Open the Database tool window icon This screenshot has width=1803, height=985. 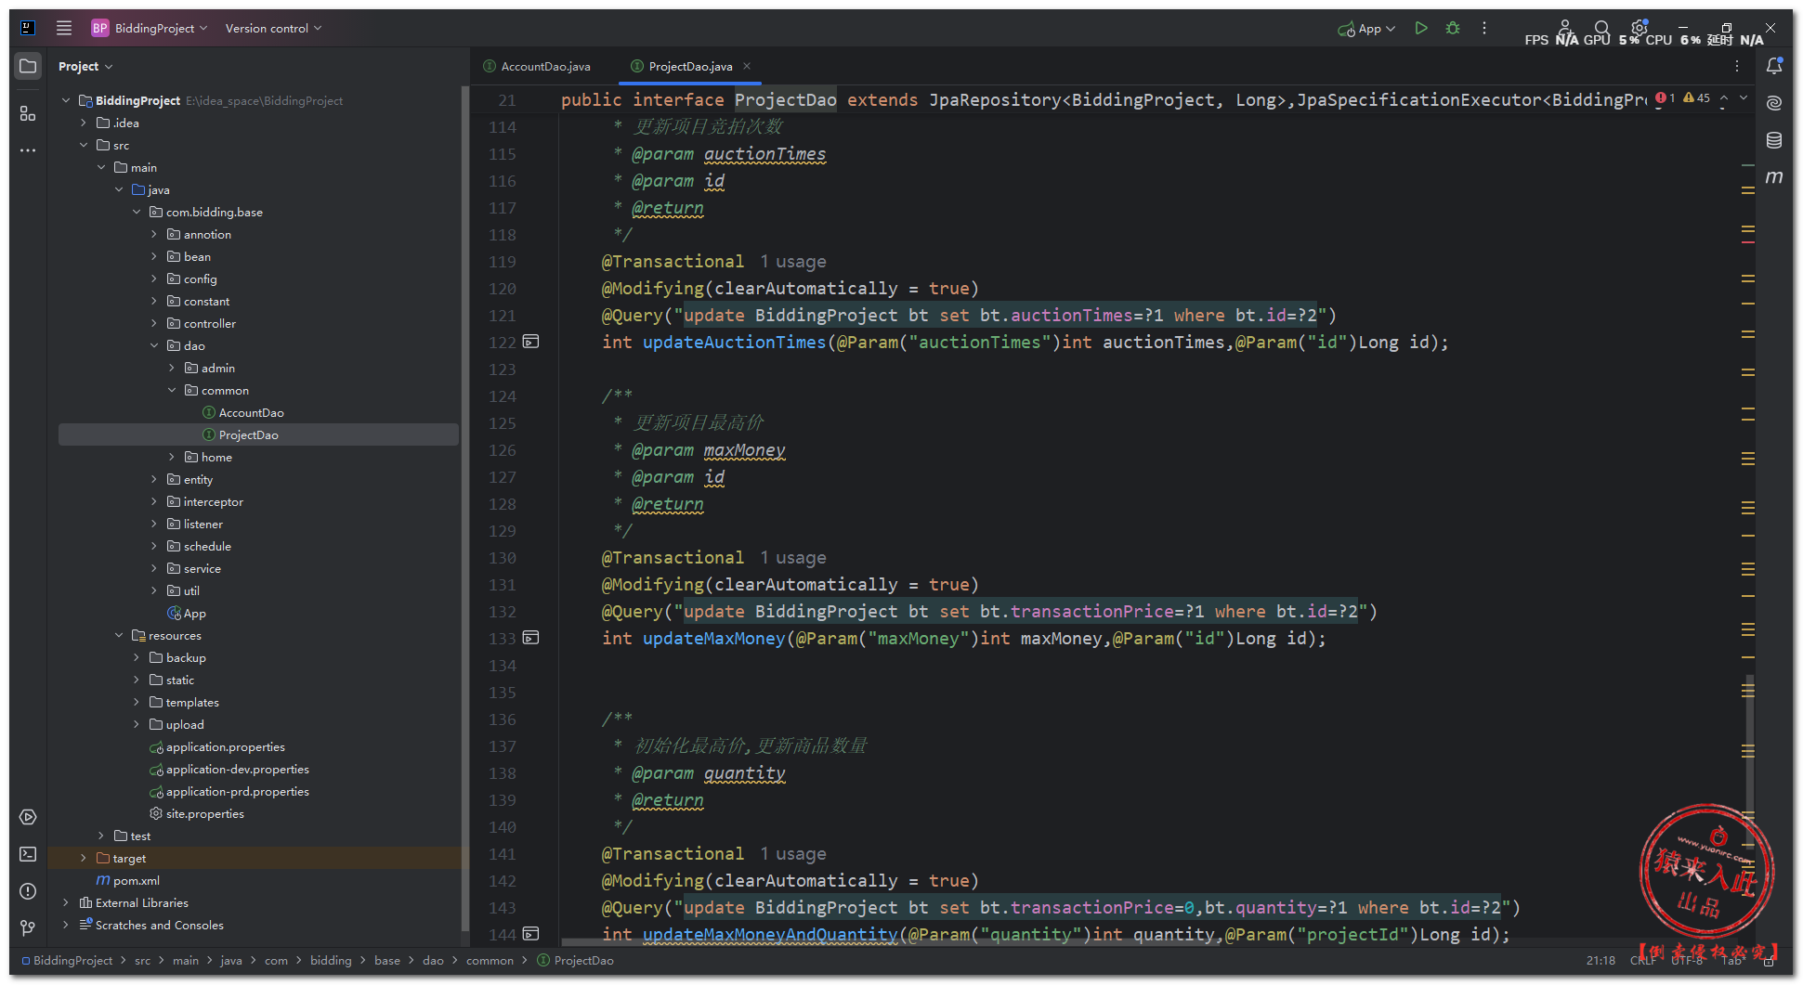pyautogui.click(x=1774, y=140)
